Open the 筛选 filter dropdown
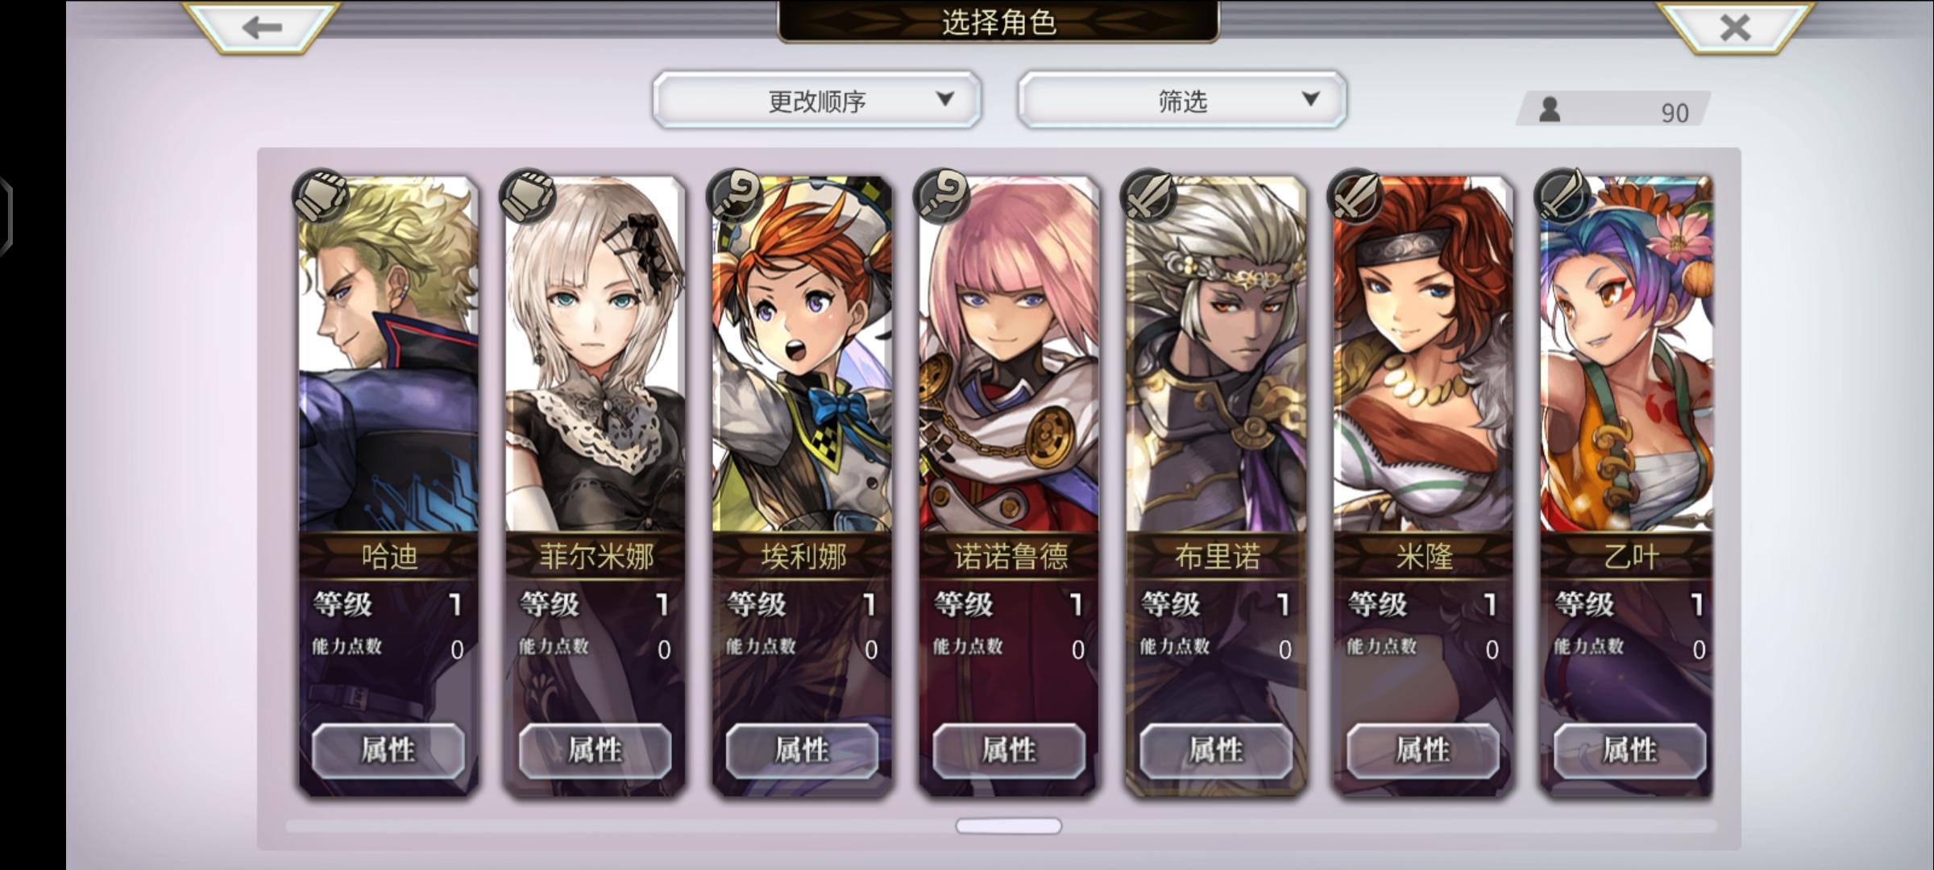 coord(1182,100)
